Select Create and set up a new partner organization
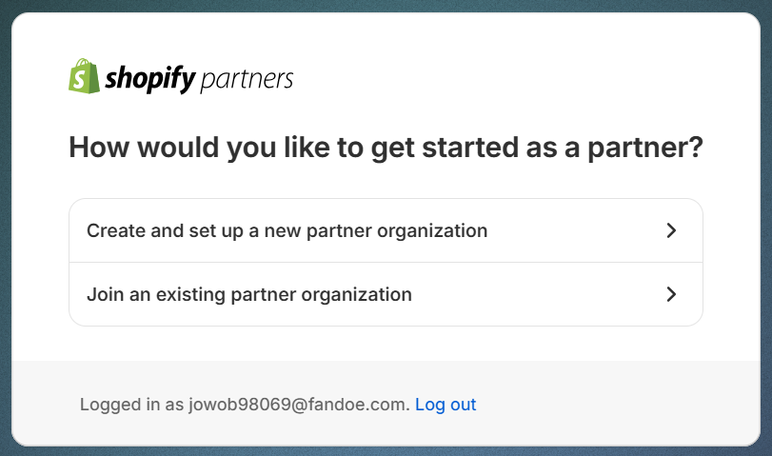This screenshot has width=772, height=456. 287,230
